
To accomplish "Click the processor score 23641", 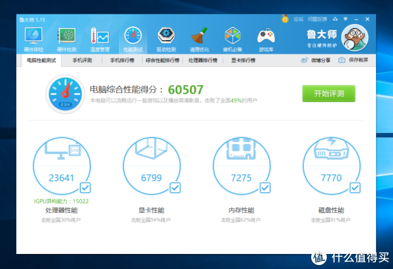I will (62, 178).
